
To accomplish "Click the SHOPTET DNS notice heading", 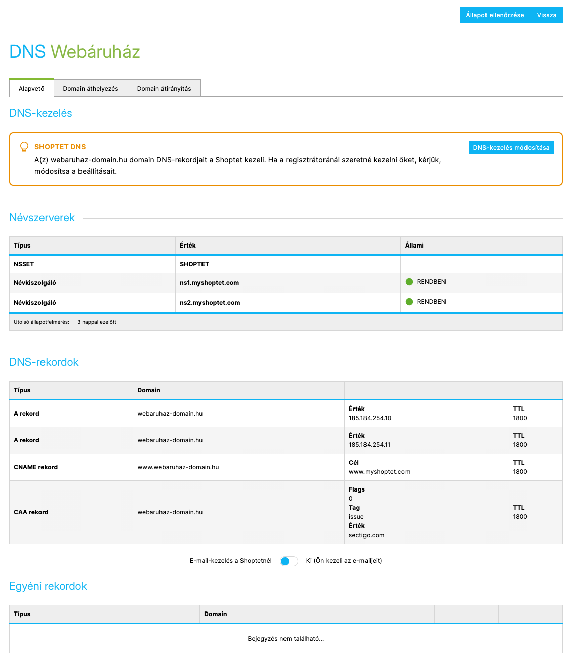I will pyautogui.click(x=60, y=147).
